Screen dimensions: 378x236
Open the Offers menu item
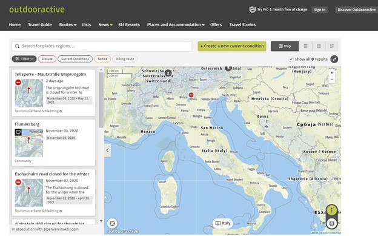tap(216, 25)
